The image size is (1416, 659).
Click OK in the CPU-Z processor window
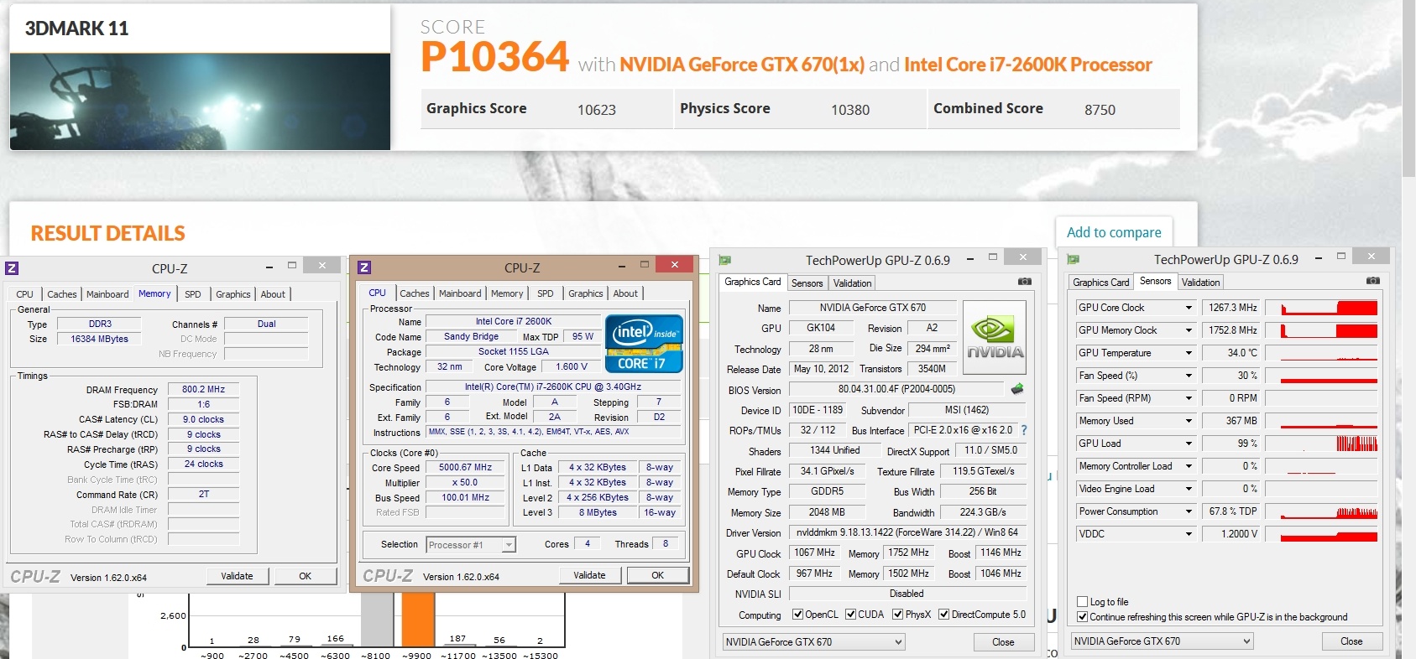[658, 575]
